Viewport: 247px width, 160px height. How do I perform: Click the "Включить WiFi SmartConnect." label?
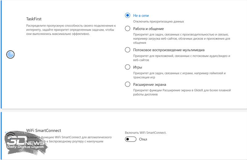click(x=145, y=133)
